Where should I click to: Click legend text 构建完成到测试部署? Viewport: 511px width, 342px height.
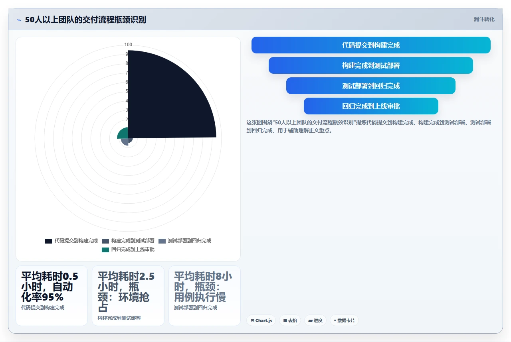[x=133, y=241]
